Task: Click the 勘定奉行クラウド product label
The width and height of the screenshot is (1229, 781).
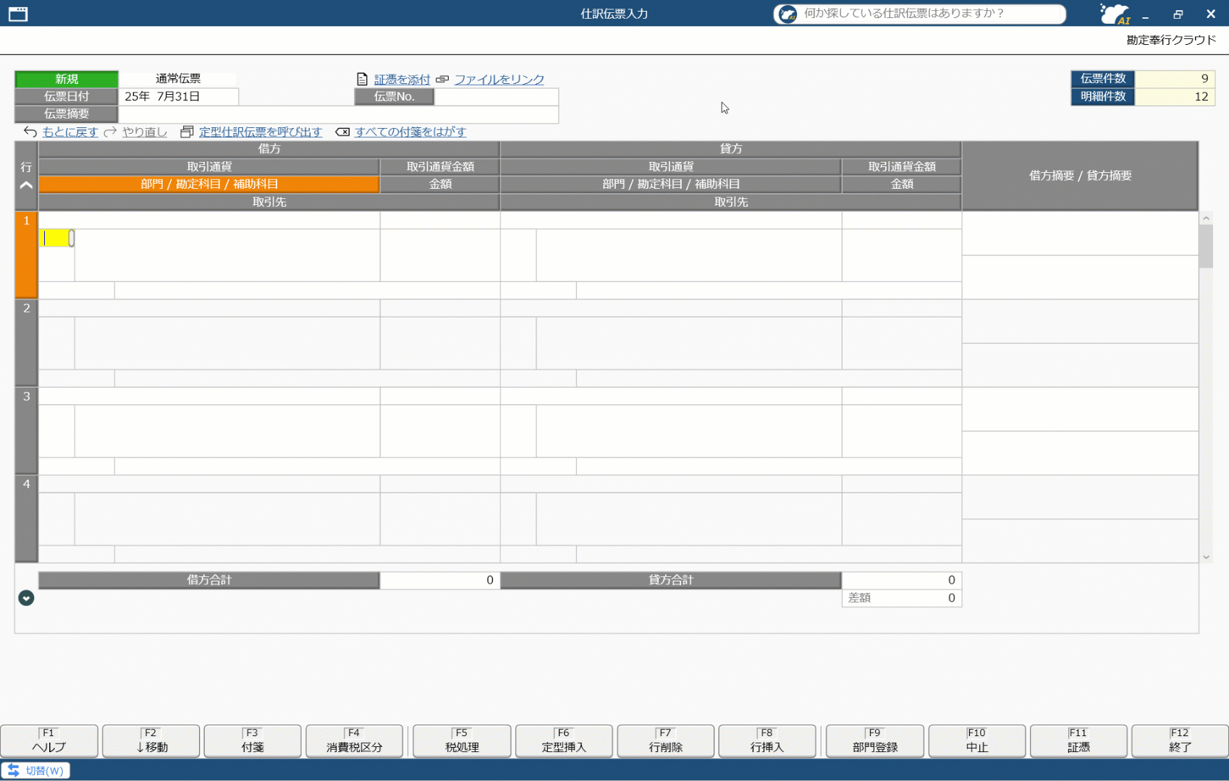Action: pyautogui.click(x=1171, y=40)
